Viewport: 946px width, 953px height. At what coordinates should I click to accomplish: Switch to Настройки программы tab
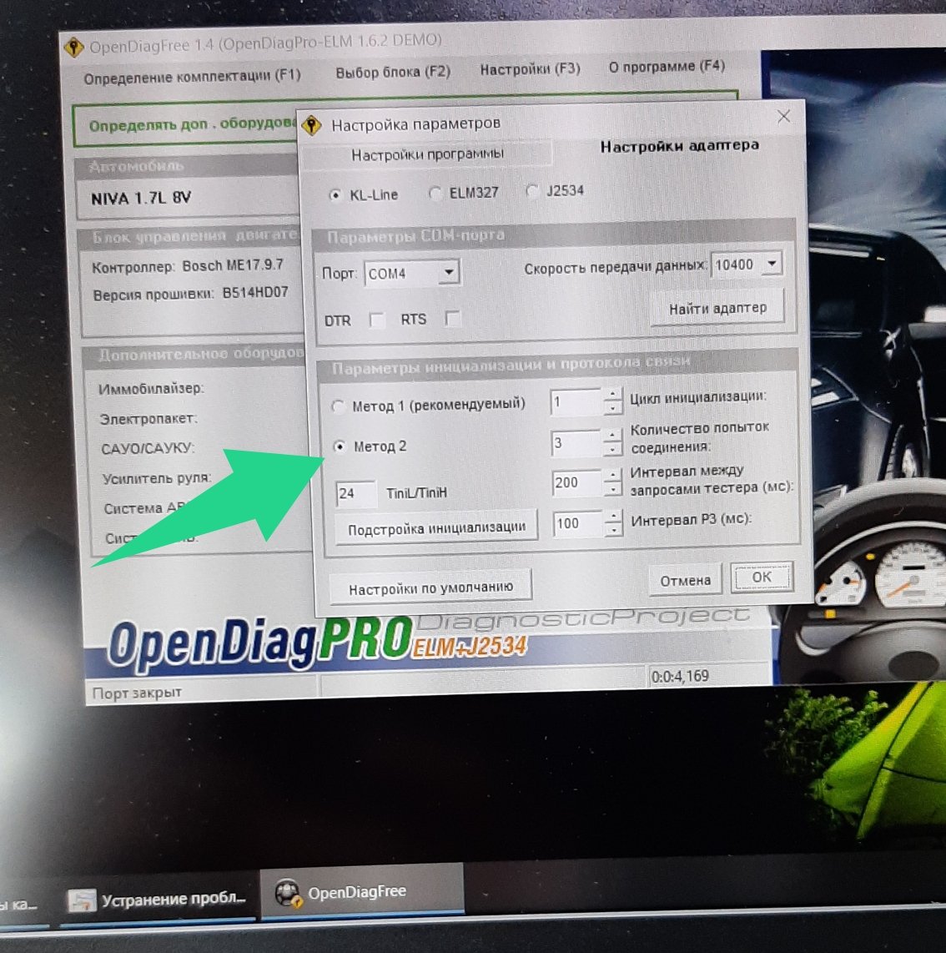[x=427, y=154]
